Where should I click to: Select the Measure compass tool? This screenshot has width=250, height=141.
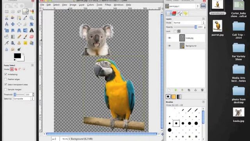(7, 24)
